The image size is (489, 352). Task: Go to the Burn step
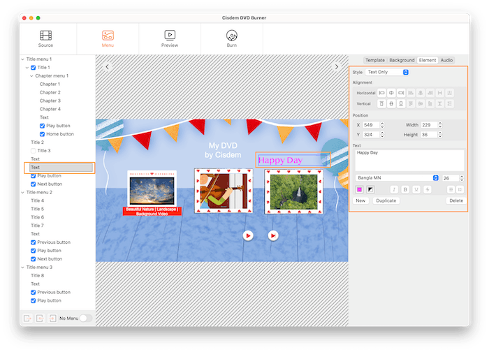click(x=231, y=38)
